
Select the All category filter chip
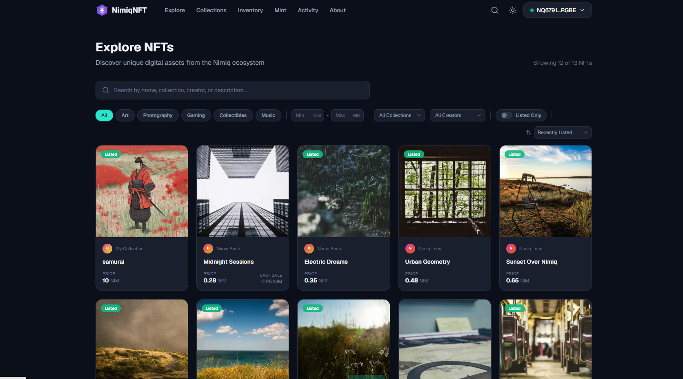point(104,115)
